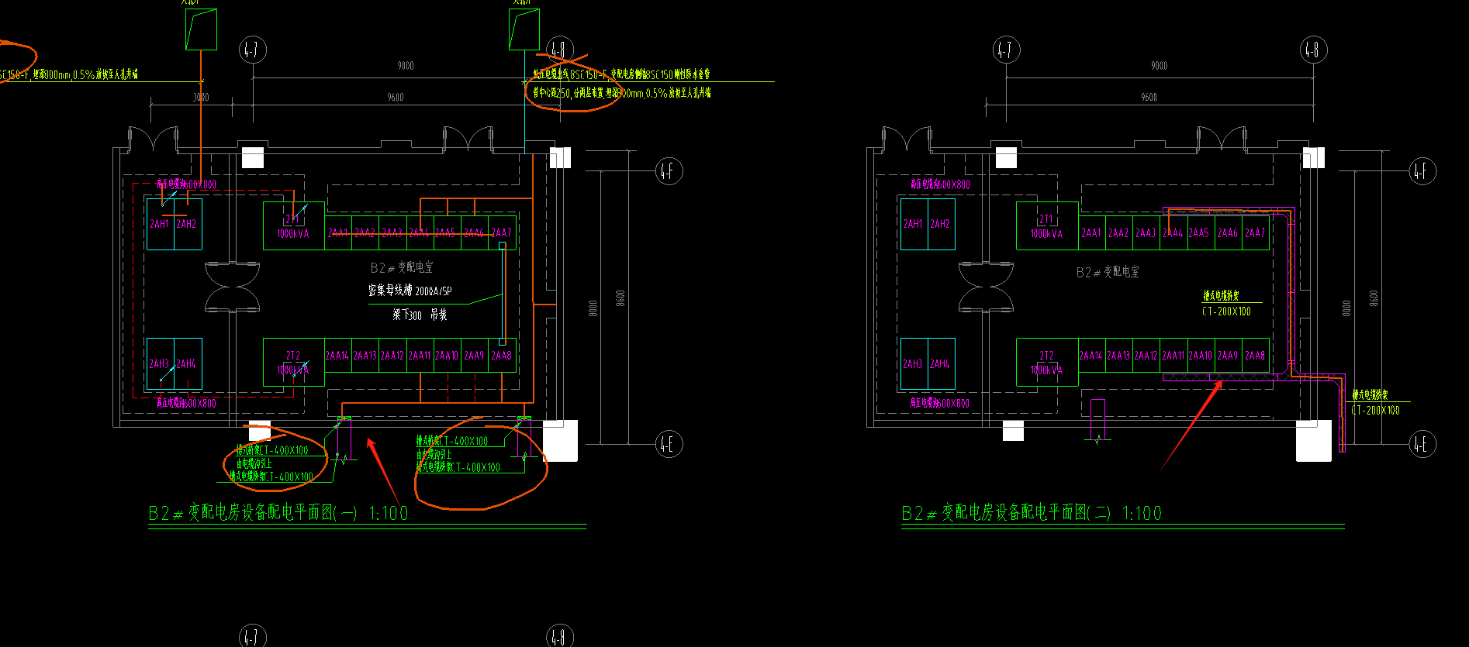1469x647 pixels.
Task: Pick high-voltage cabinet 2AH2 in plan (二)
Action: [x=940, y=224]
